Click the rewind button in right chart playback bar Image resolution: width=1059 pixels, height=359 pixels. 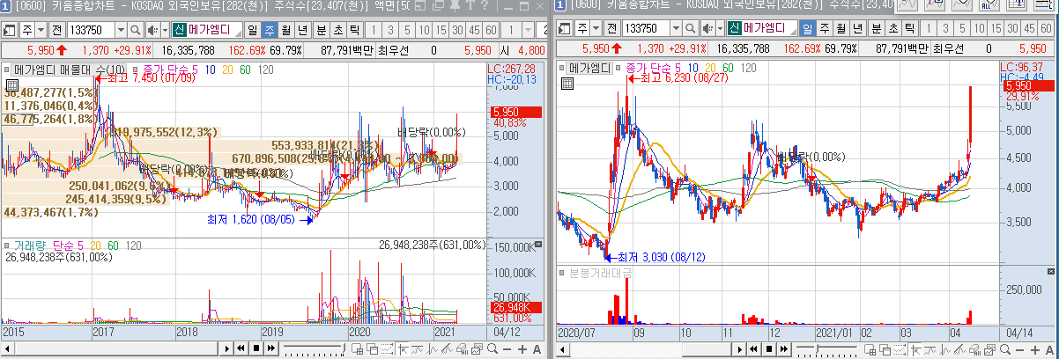753,348
